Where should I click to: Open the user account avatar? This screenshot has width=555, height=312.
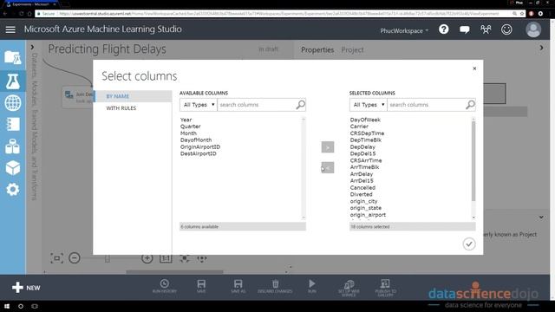coord(533,29)
